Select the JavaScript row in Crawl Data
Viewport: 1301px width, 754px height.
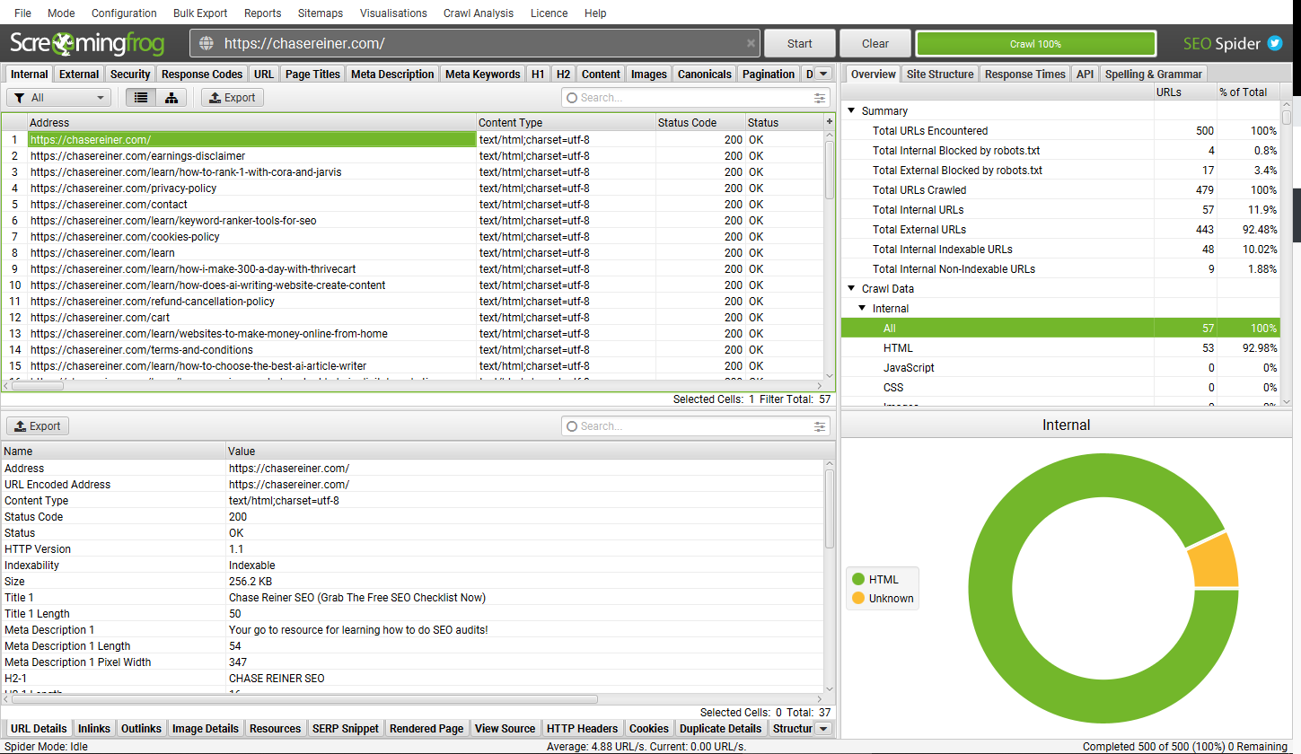tap(1060, 368)
